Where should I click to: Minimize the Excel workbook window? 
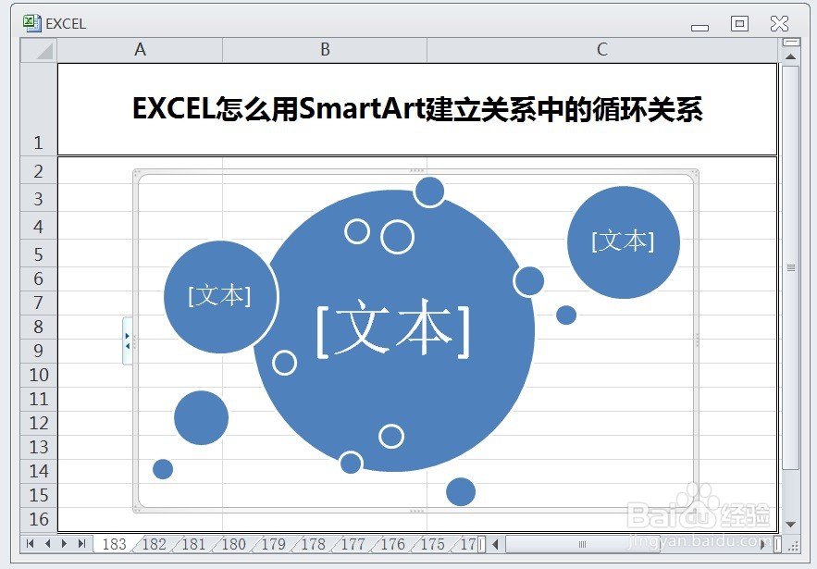(699, 26)
